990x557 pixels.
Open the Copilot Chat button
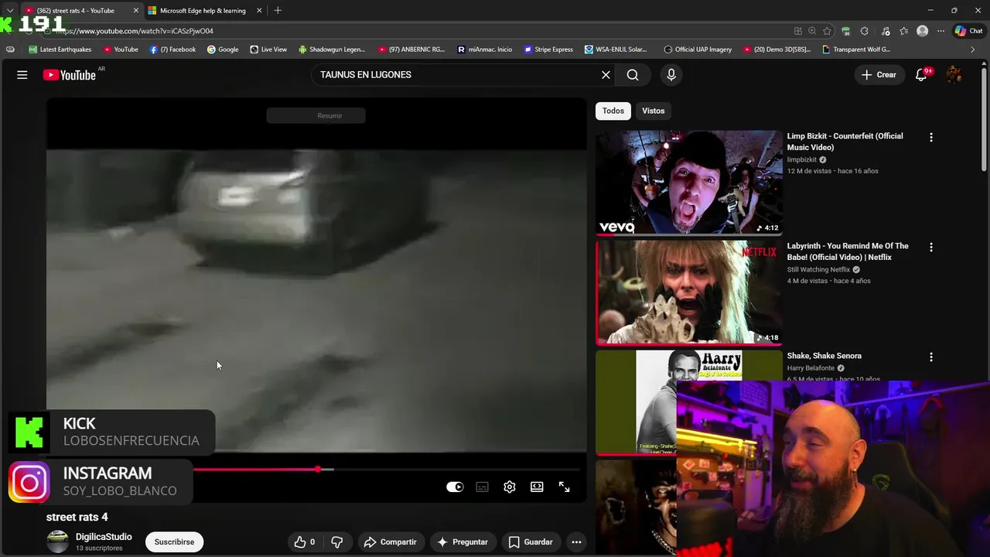point(968,31)
